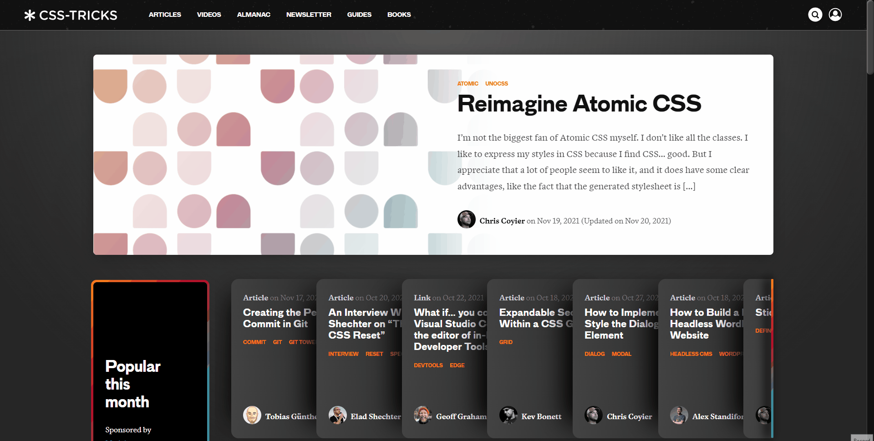Click the CSS-Tricks asterisk logo
Viewport: 874px width, 441px height.
point(30,15)
